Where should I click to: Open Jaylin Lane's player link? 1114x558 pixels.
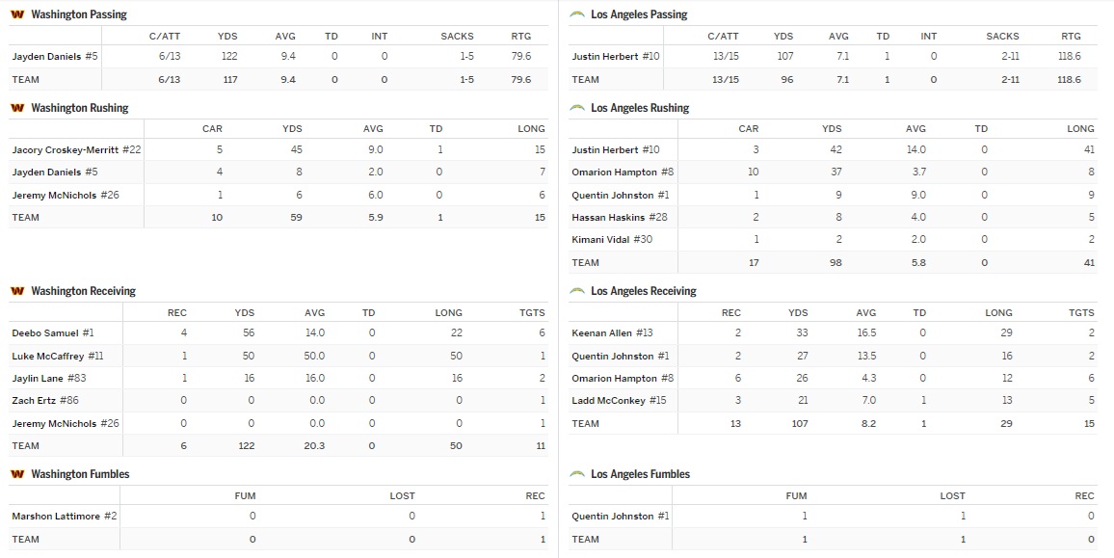tap(39, 379)
